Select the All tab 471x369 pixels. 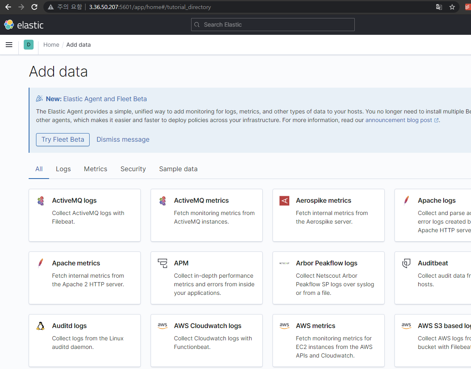tap(39, 169)
